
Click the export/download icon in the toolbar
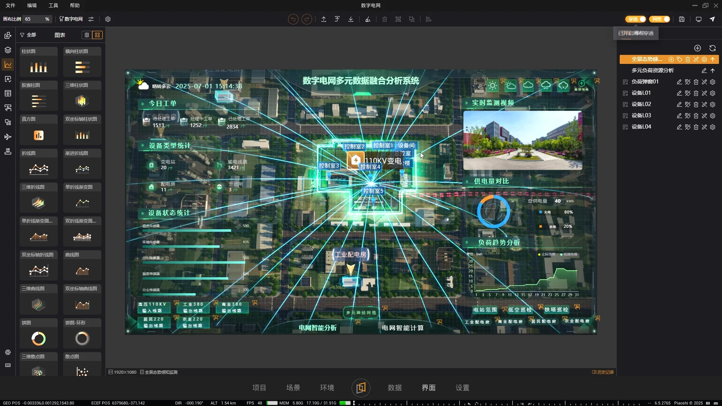[x=351, y=19]
